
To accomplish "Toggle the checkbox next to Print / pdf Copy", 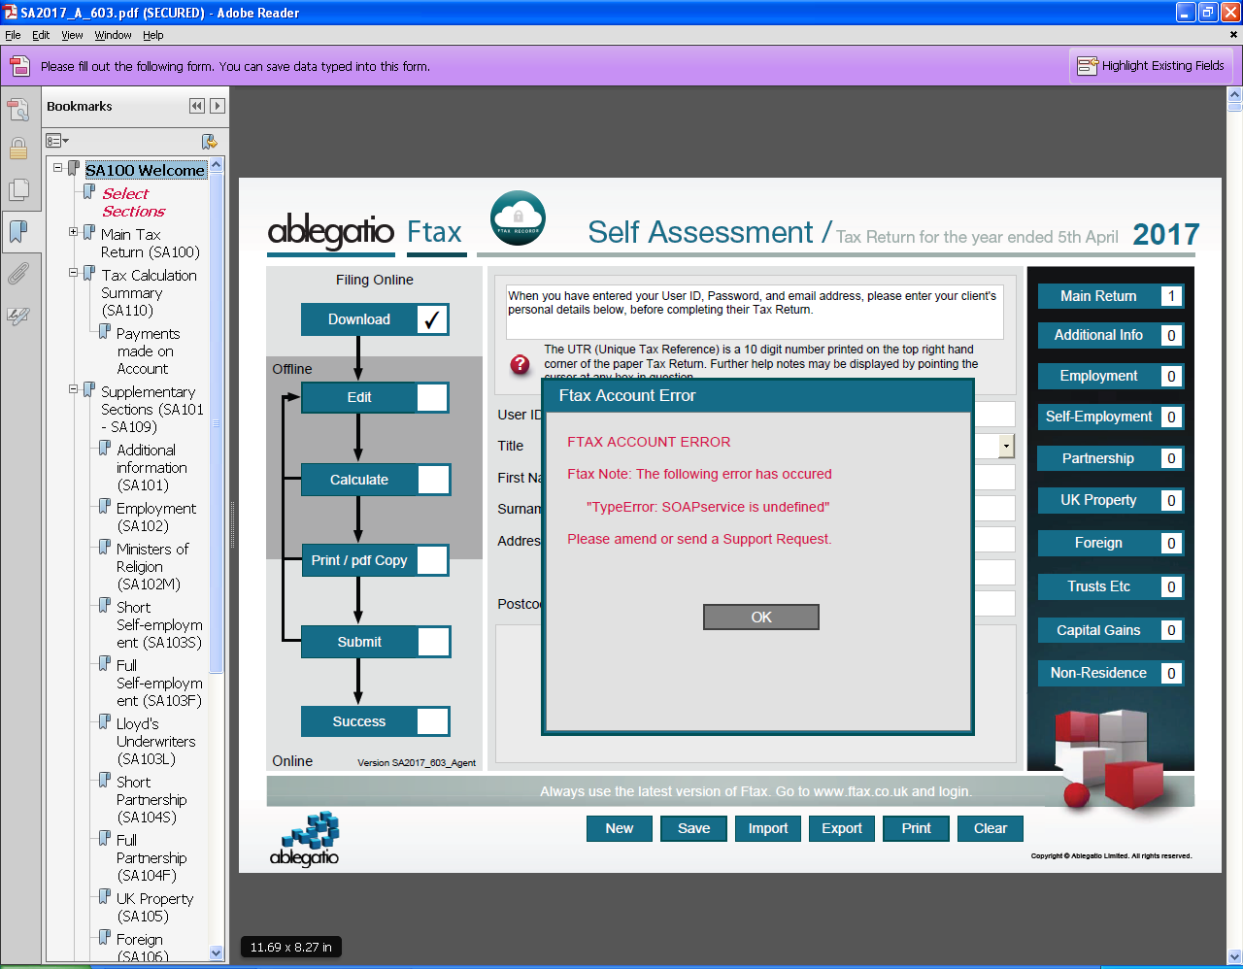I will [432, 560].
